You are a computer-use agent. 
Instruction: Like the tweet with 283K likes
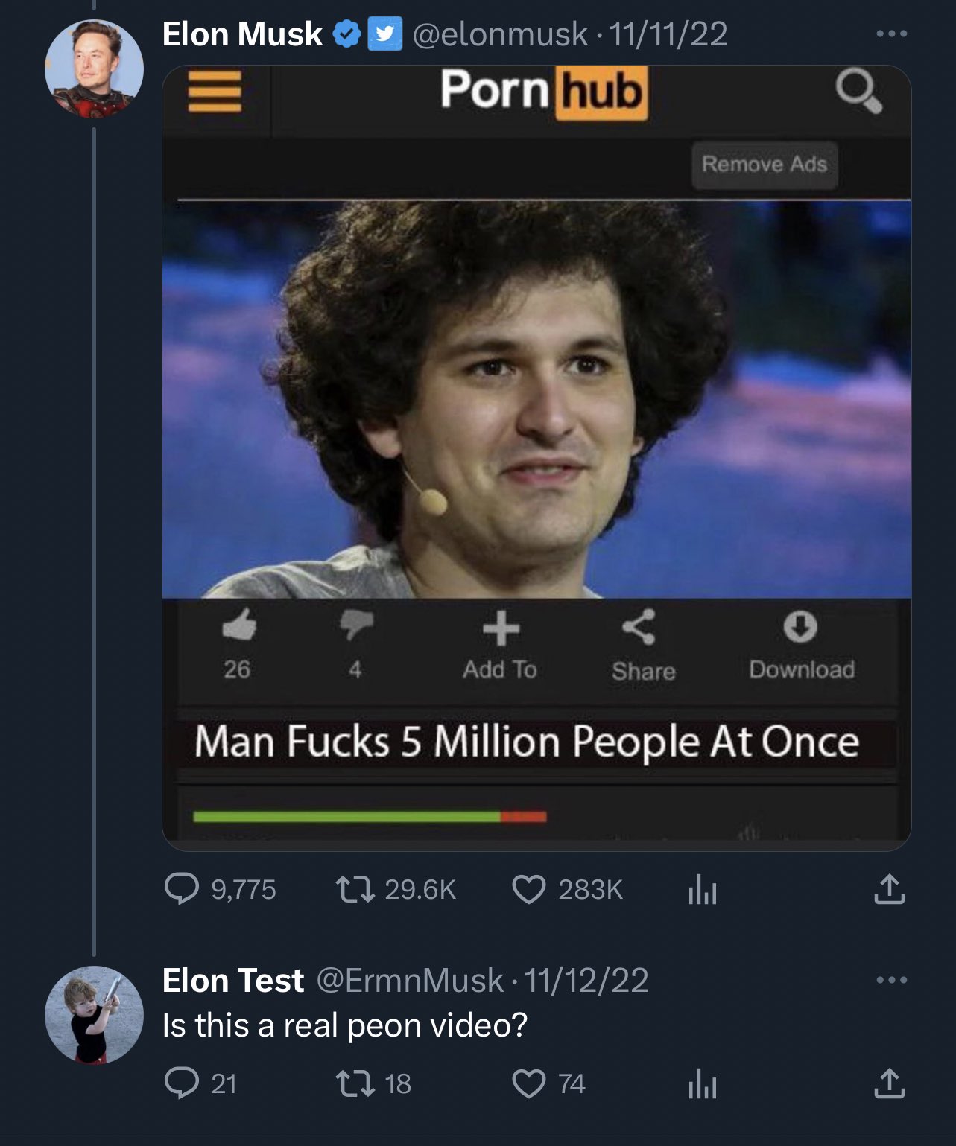pyautogui.click(x=528, y=889)
